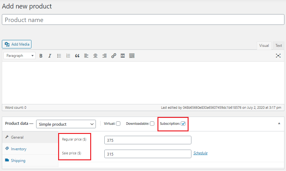Align text center
This screenshot has width=286, height=171.
pos(96,56)
